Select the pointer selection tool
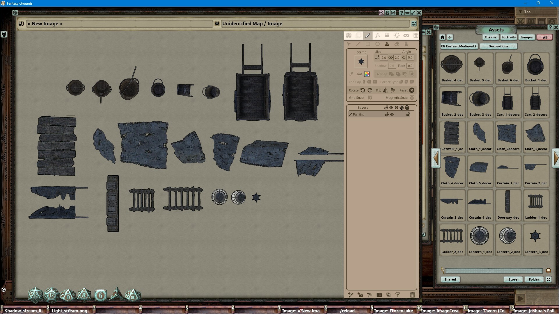Screen dimensions: 559x314 [349, 44]
